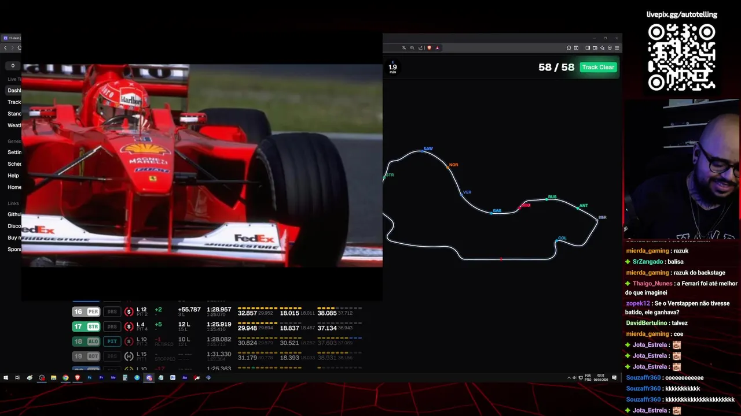The image size is (741, 416).
Task: Click Bottas's last lap time 1:31.330
Action: tap(219, 354)
